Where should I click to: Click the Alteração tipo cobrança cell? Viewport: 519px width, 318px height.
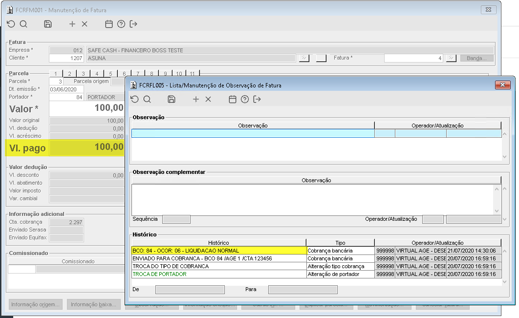click(340, 266)
